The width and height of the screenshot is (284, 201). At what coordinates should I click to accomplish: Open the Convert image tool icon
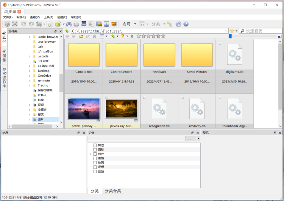pos(91,24)
